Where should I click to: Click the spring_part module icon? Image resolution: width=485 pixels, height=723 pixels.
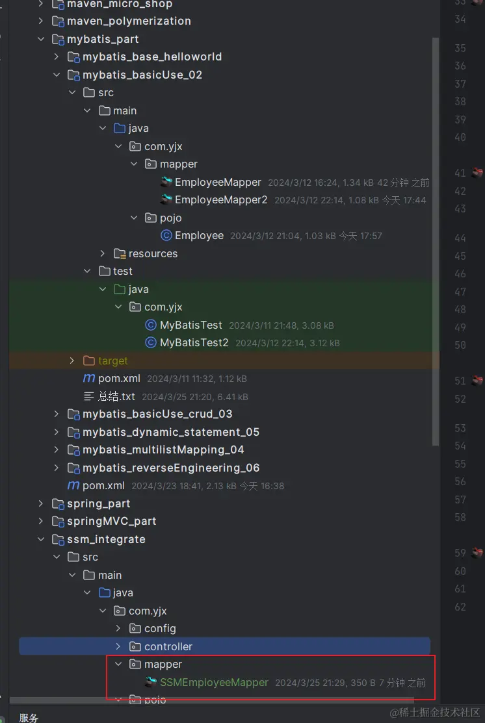coord(58,503)
